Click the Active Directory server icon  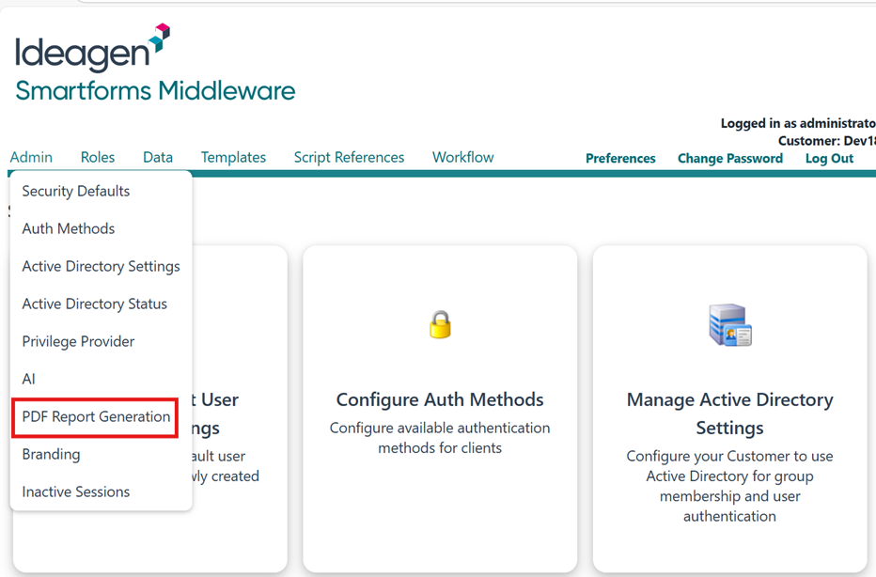click(x=729, y=326)
